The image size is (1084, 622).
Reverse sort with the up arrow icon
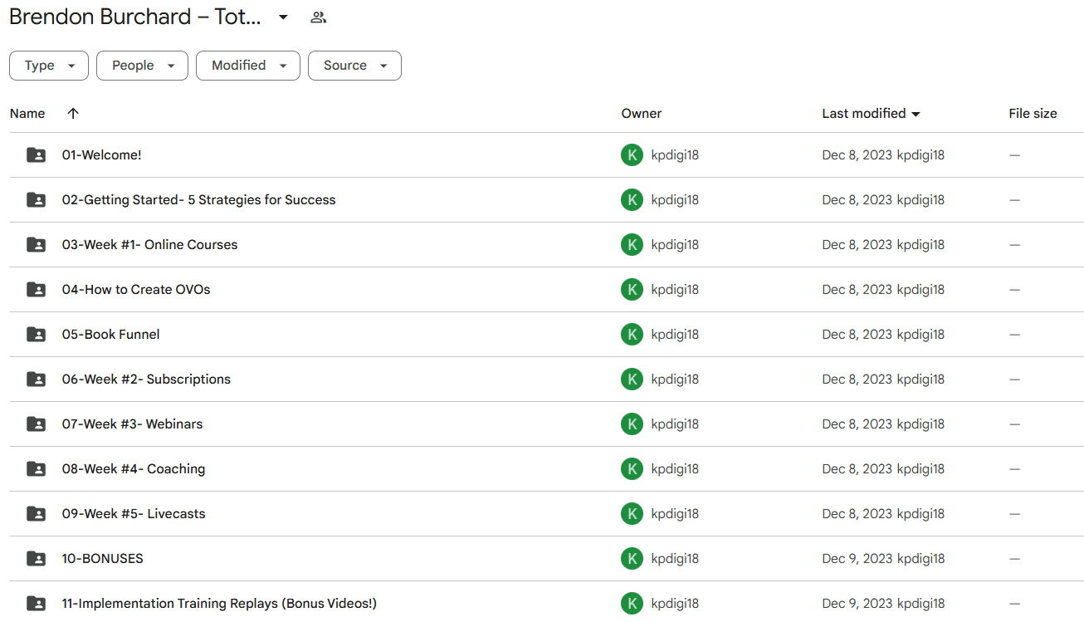coord(73,114)
